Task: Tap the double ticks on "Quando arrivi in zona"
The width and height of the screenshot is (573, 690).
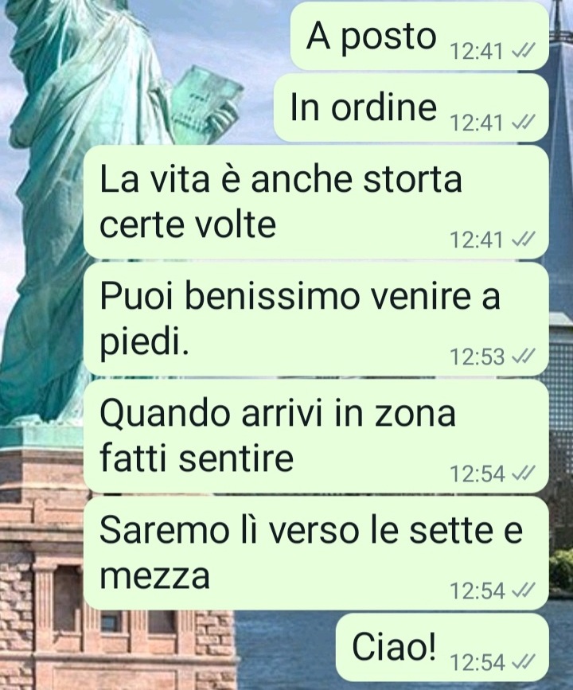Action: 524,474
